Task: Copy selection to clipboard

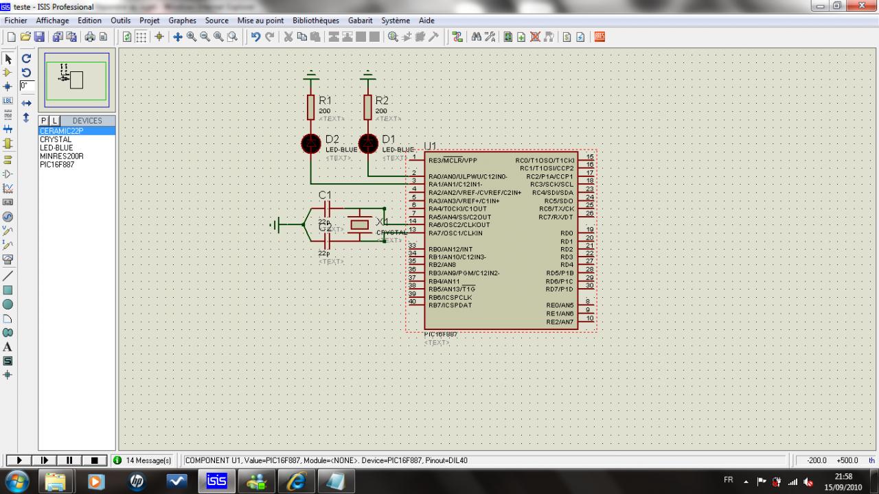Action: point(302,36)
